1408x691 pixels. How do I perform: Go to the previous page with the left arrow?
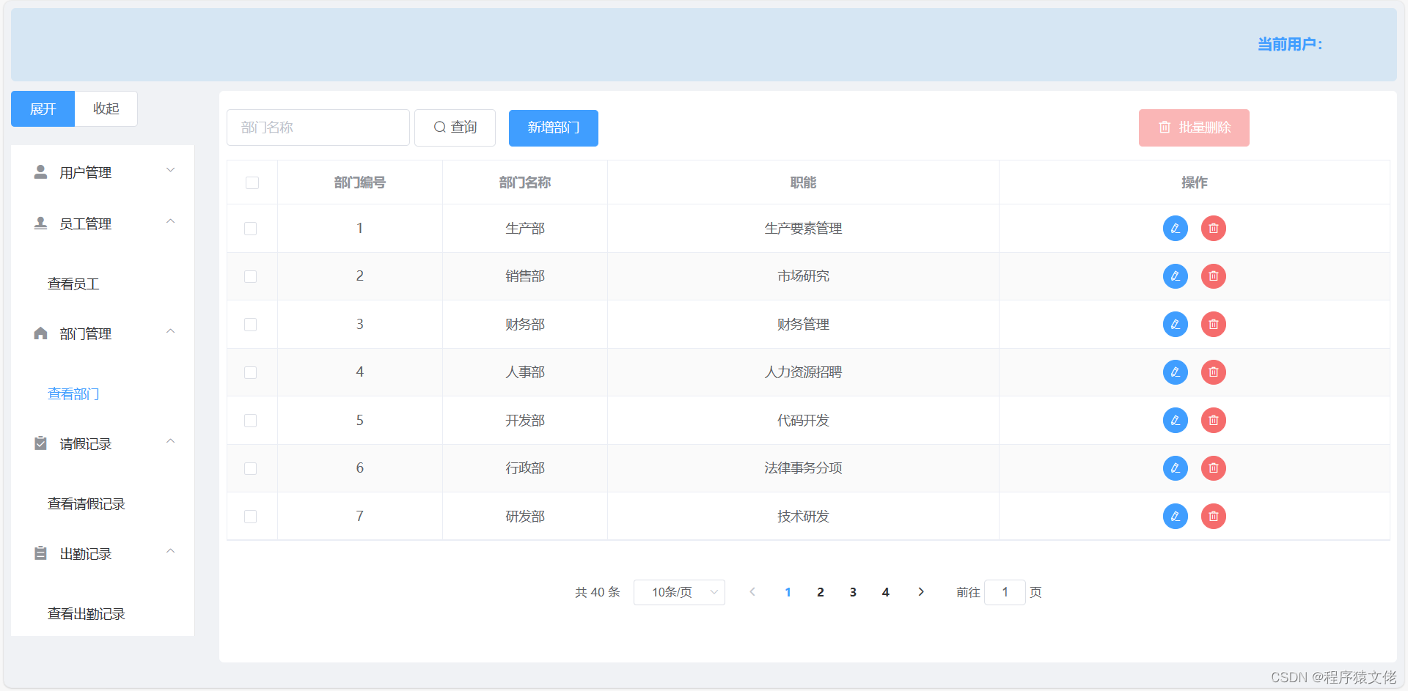pos(752,592)
